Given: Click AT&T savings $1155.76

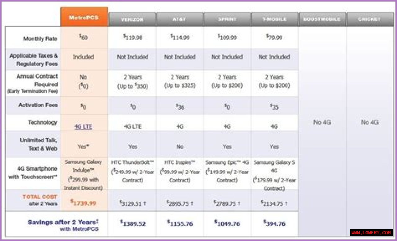Looking at the screenshot, I should tap(180, 223).
